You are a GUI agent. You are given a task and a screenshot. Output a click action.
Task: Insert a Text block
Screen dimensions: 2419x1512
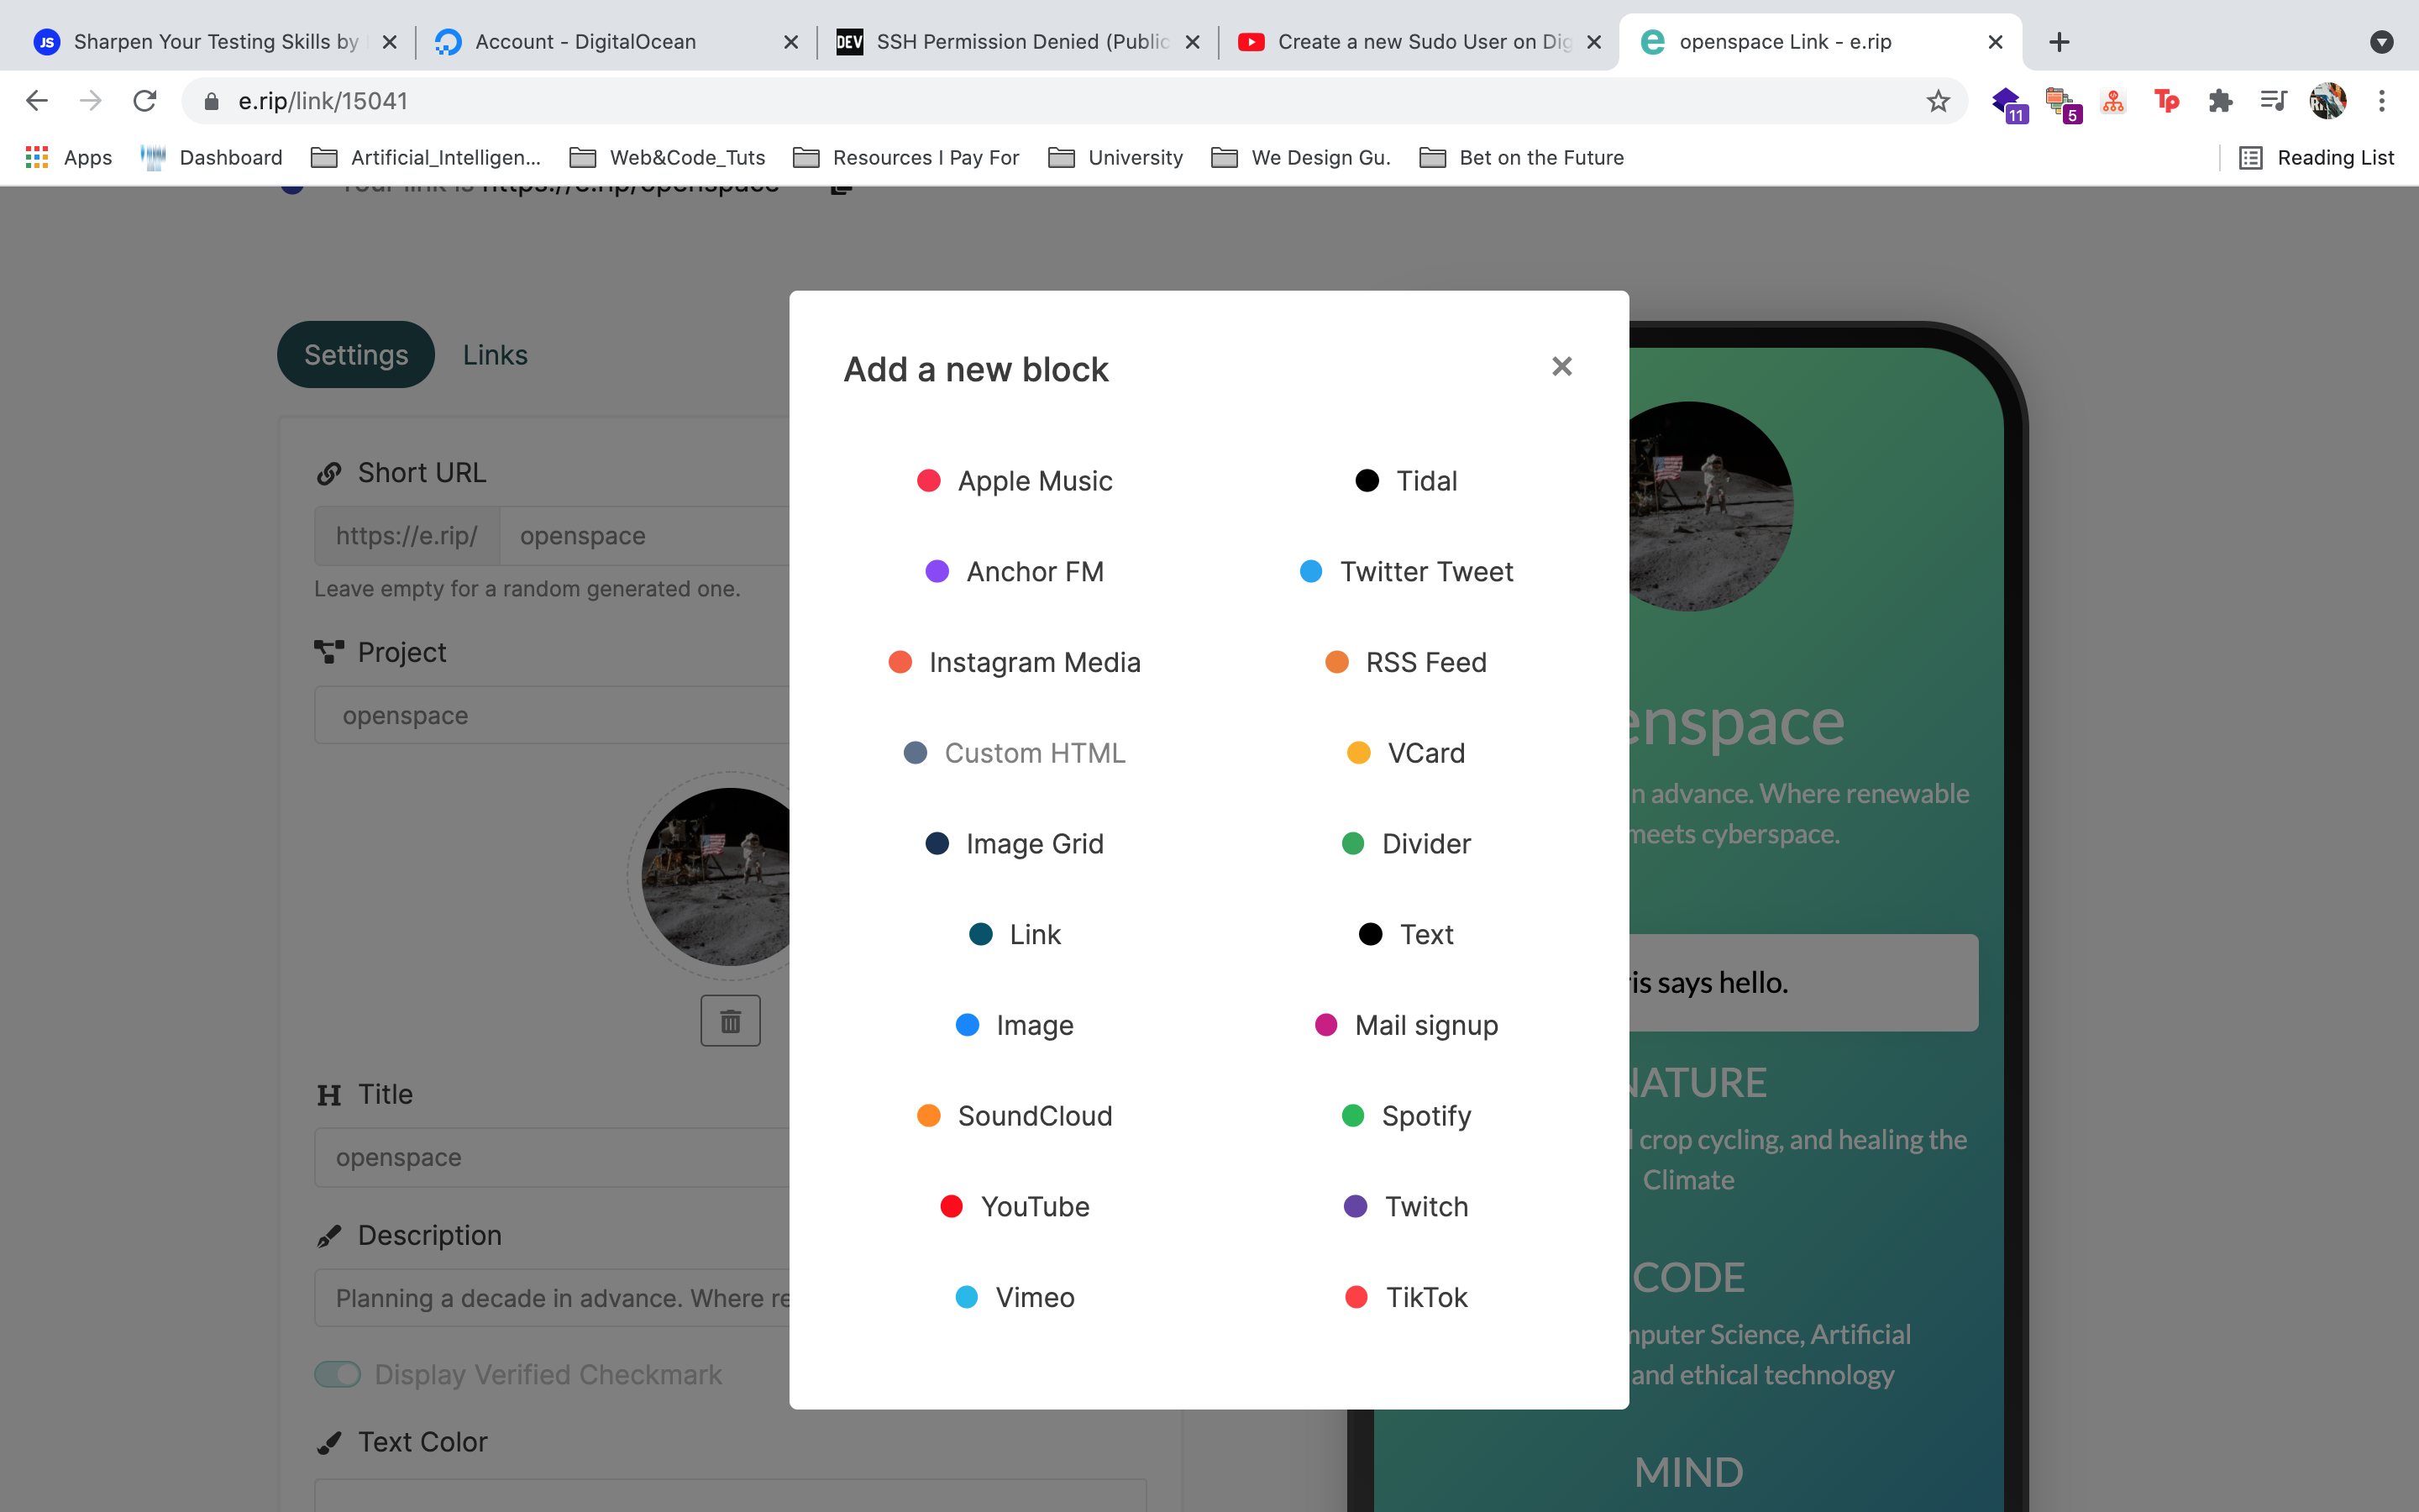(1405, 934)
